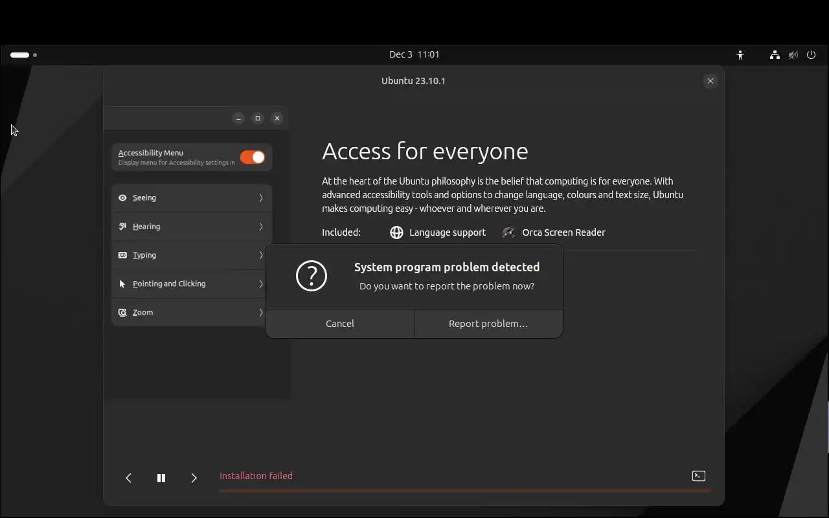The height and width of the screenshot is (518, 829).
Task: Click the Language support label
Action: click(x=448, y=232)
